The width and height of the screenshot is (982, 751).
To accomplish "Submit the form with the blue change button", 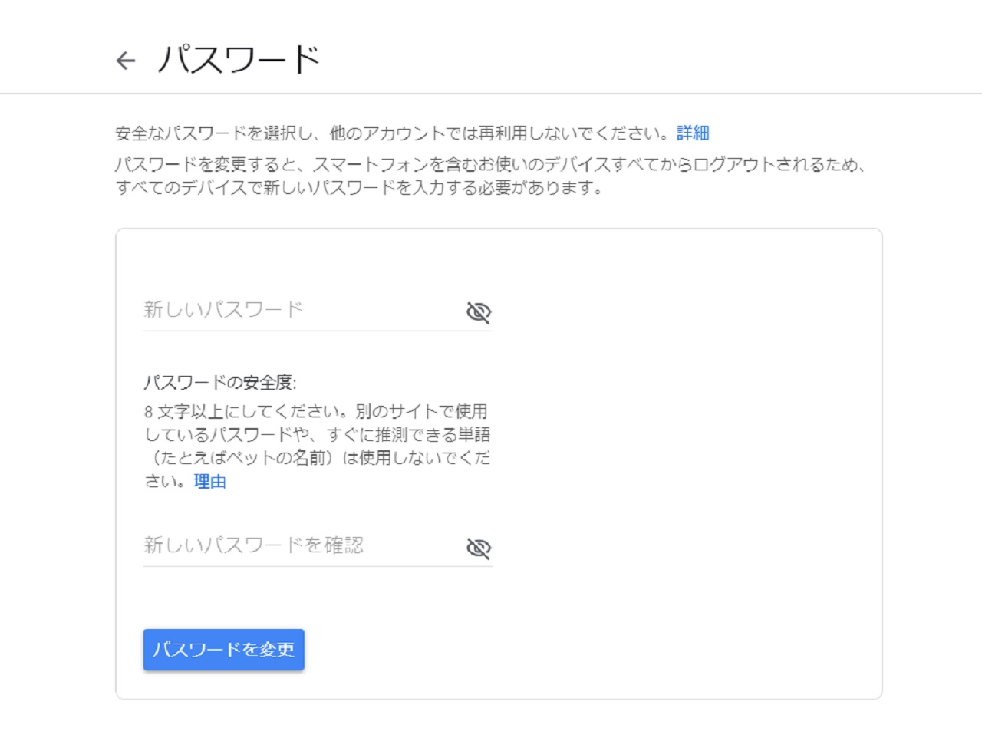I will (x=223, y=650).
